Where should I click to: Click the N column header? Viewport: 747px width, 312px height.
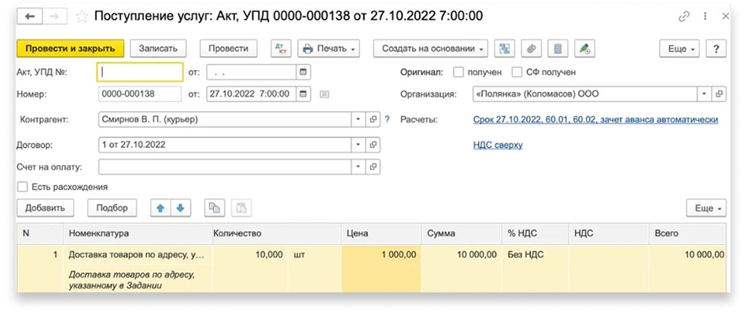pos(40,234)
